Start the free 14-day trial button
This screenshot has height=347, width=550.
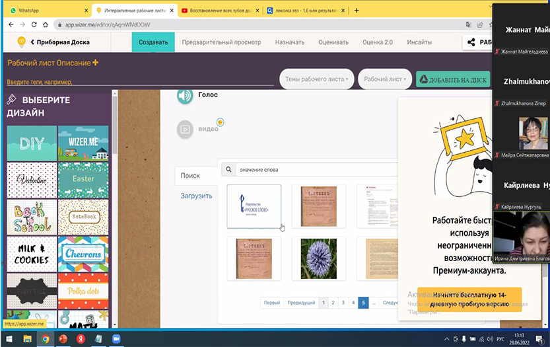tap(469, 299)
